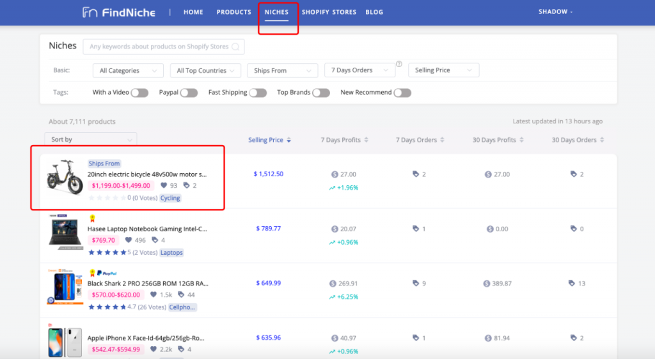Open the Black Shark 2 PRO product title

click(148, 284)
